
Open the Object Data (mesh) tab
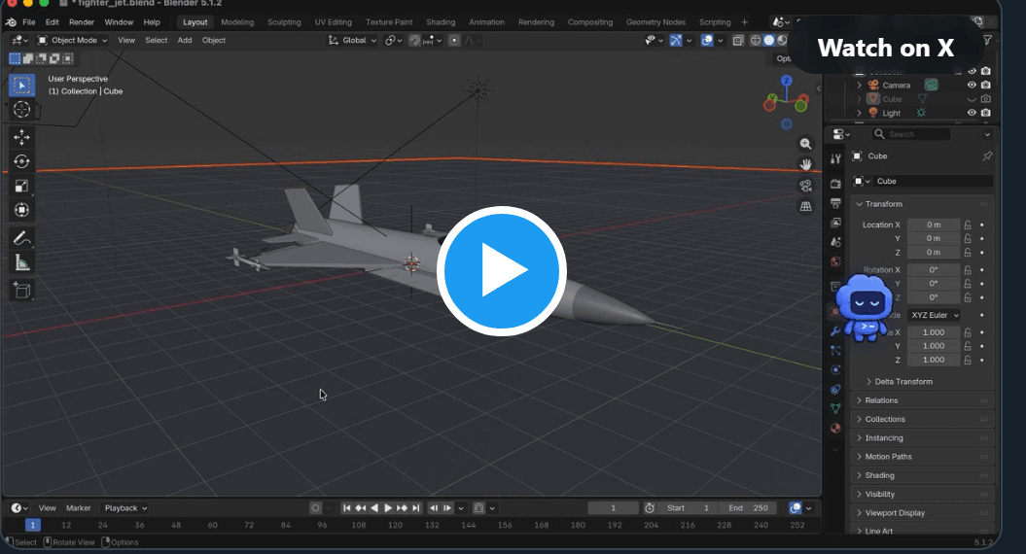coord(835,409)
